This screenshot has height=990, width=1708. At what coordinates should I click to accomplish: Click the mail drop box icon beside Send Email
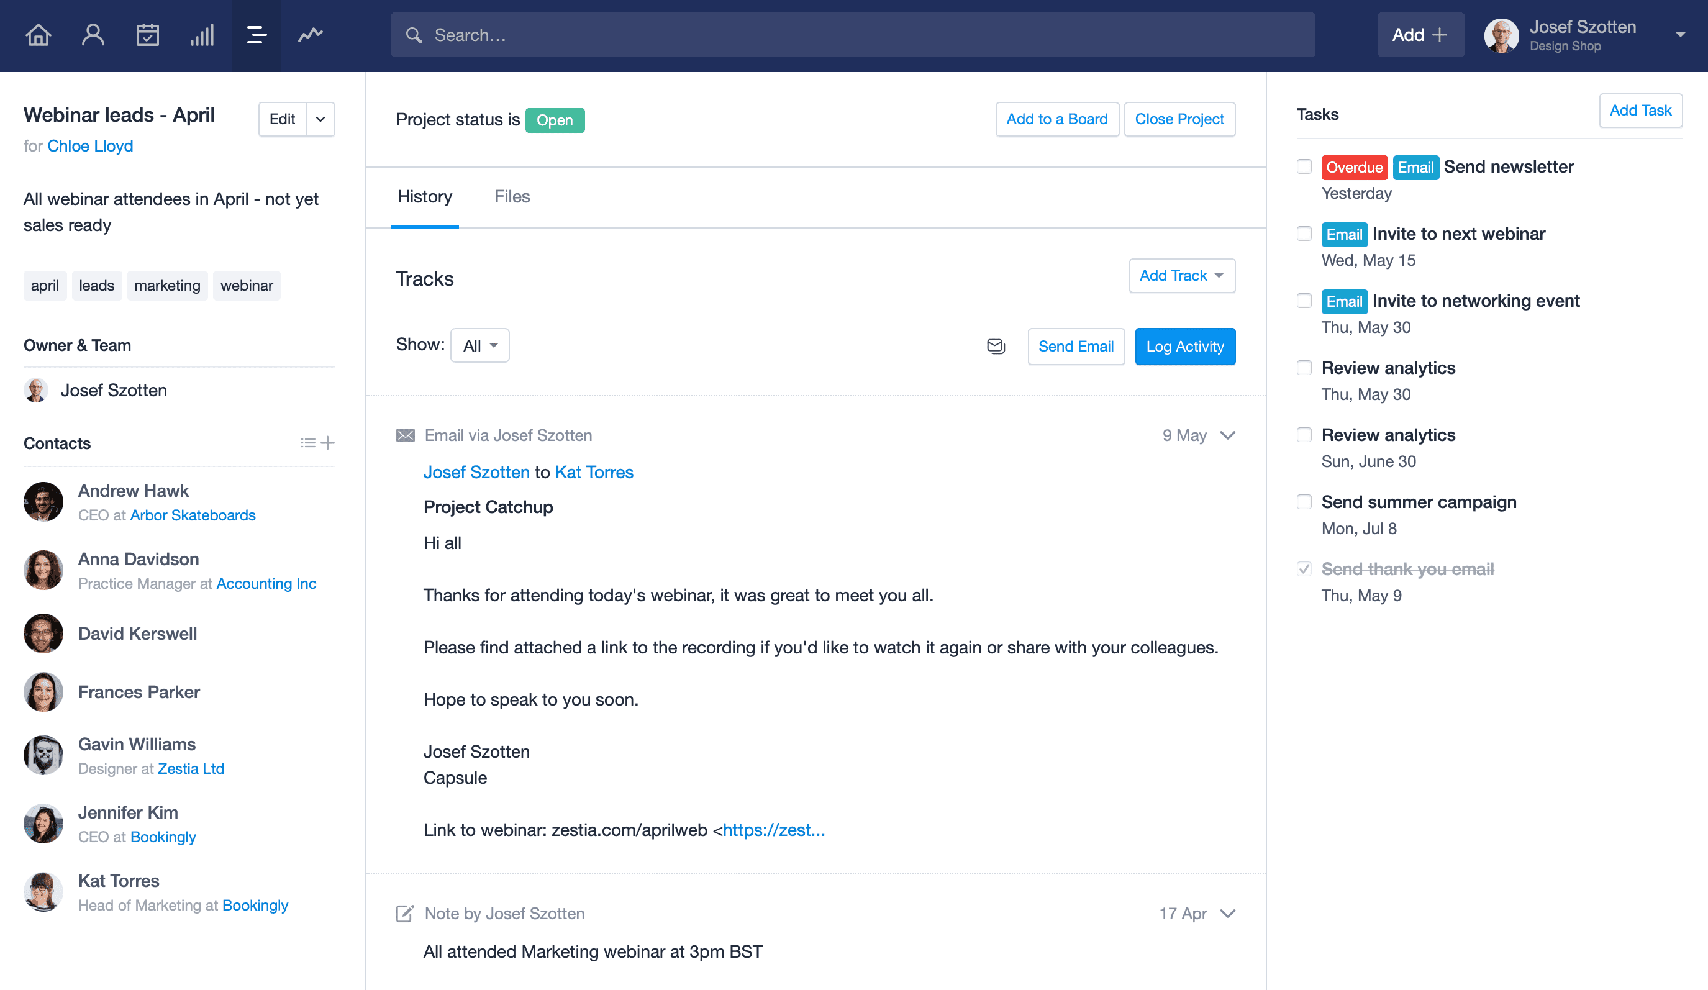coord(996,347)
